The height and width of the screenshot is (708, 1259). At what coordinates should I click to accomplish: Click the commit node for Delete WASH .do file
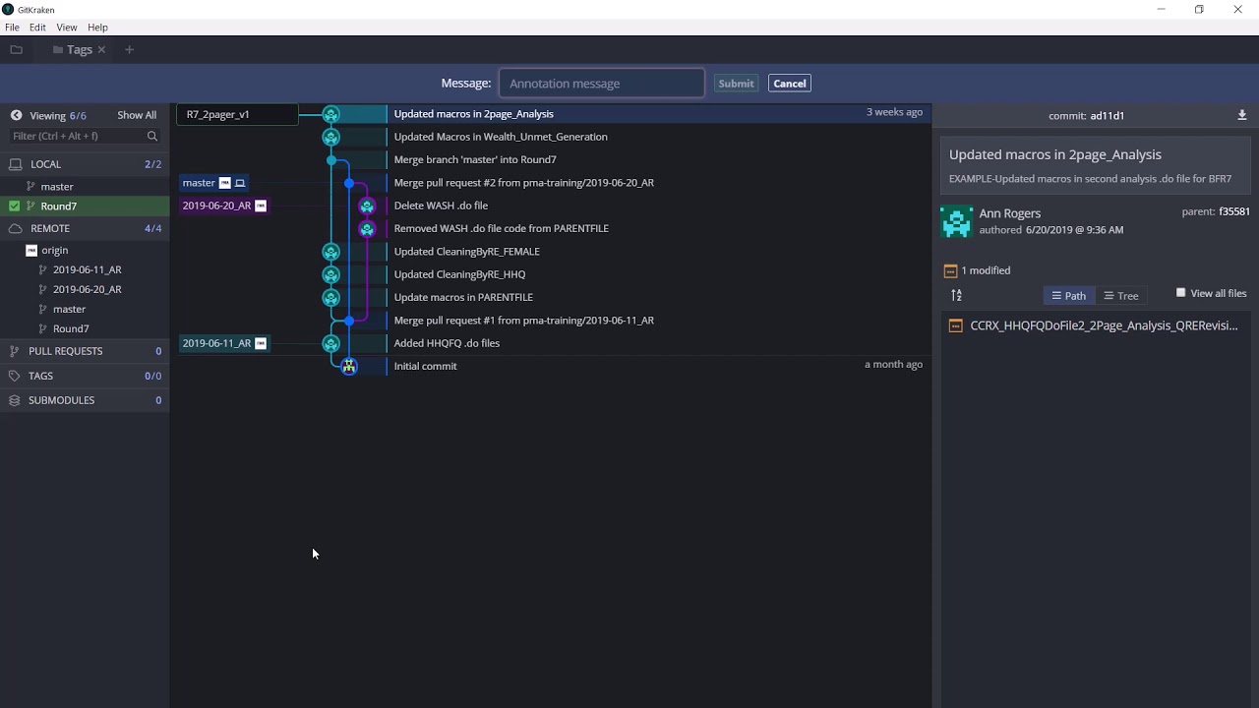tap(367, 206)
